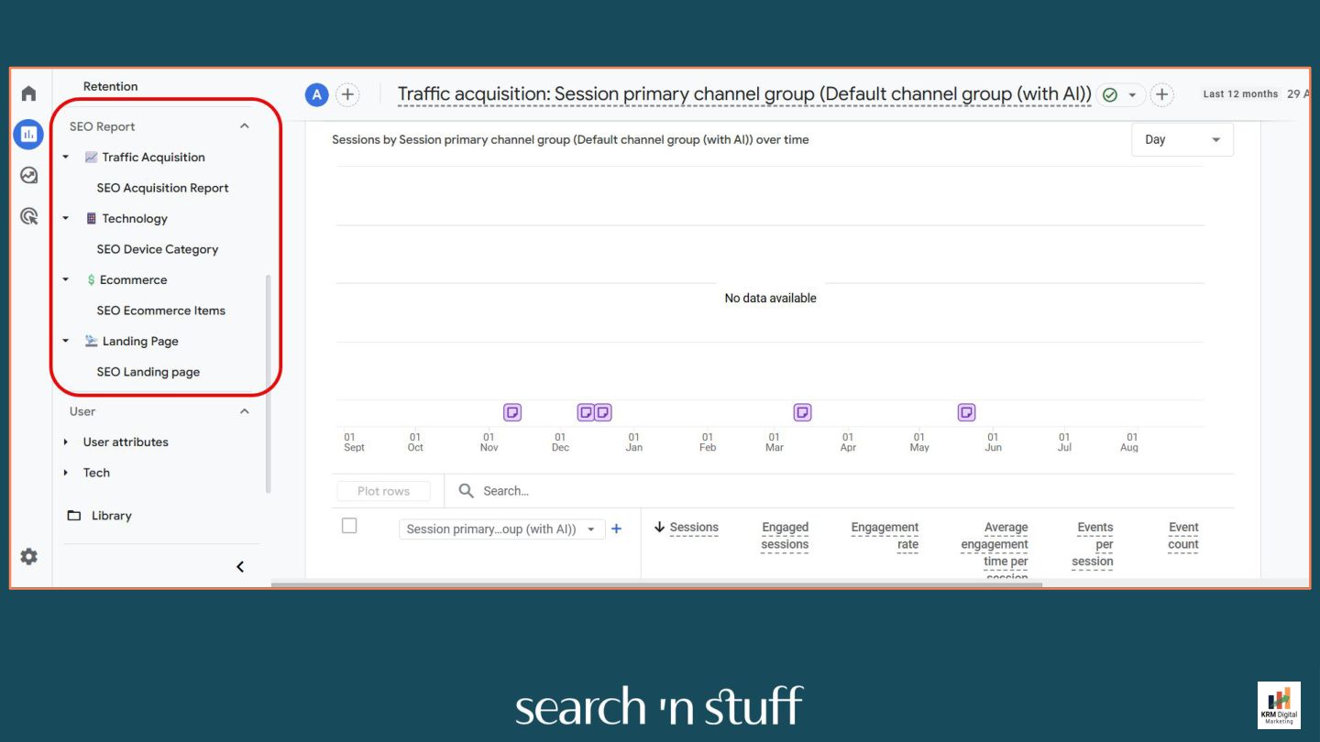The width and height of the screenshot is (1320, 742).
Task: Open the SEO Acquisition Report
Action: (162, 188)
